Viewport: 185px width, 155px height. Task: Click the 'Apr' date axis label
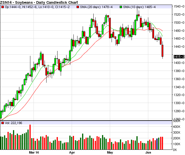point(72,152)
